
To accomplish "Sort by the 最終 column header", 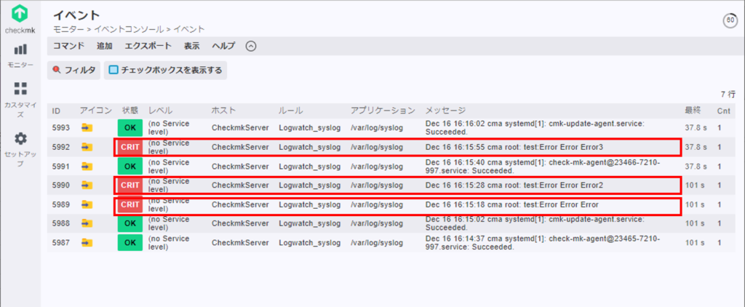I will click(x=693, y=111).
